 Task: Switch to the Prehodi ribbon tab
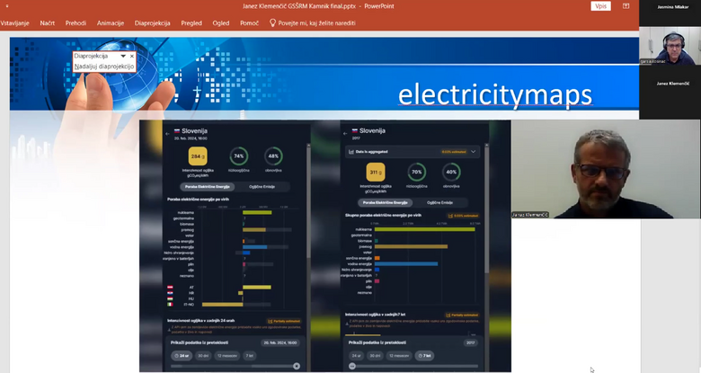[x=76, y=22]
